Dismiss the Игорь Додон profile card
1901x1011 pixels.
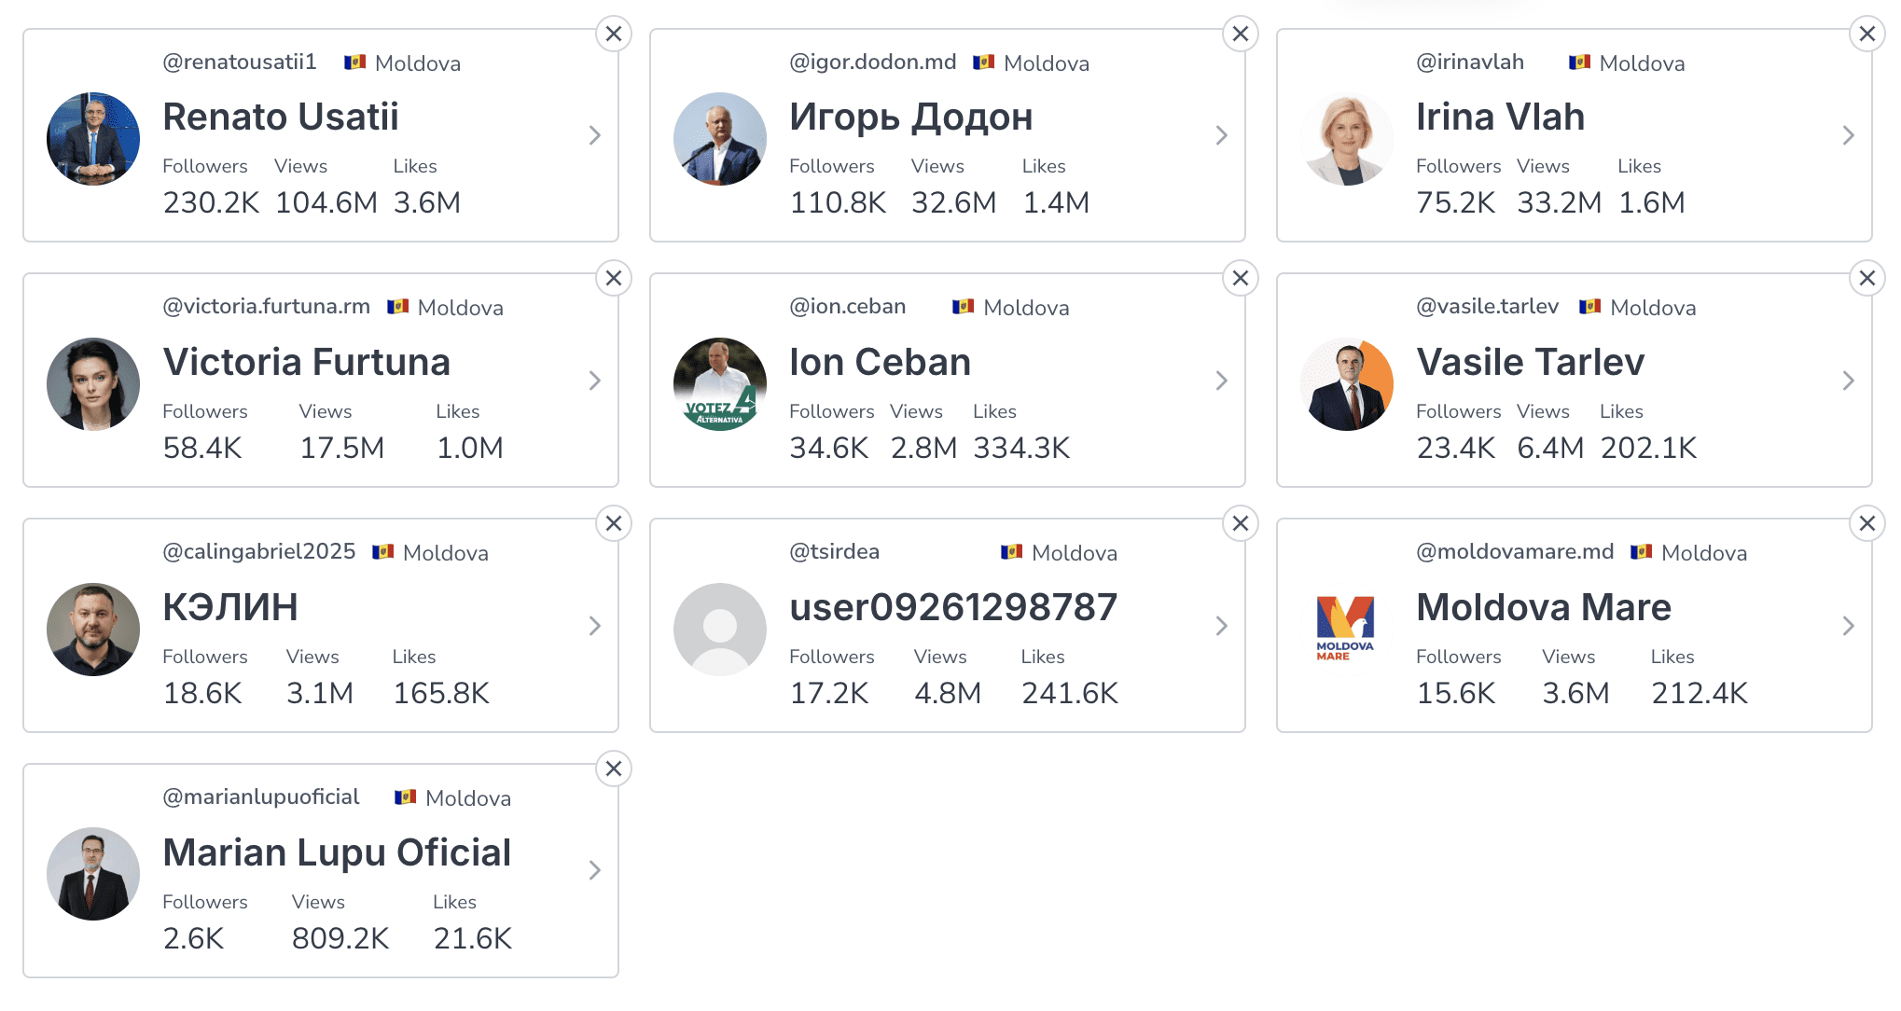1240,35
